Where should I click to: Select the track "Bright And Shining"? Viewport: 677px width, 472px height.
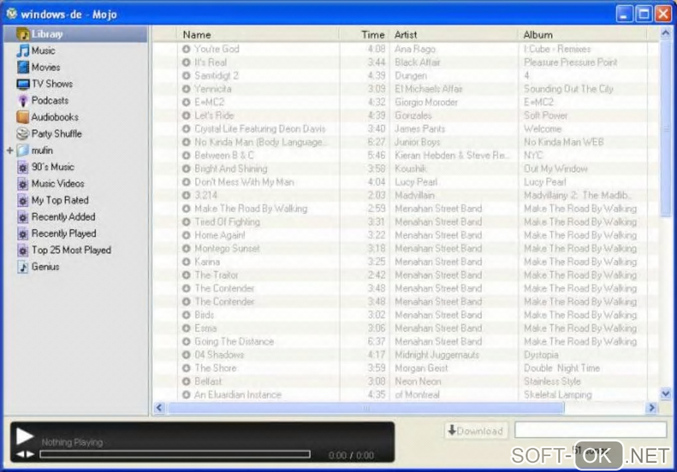[x=230, y=169]
